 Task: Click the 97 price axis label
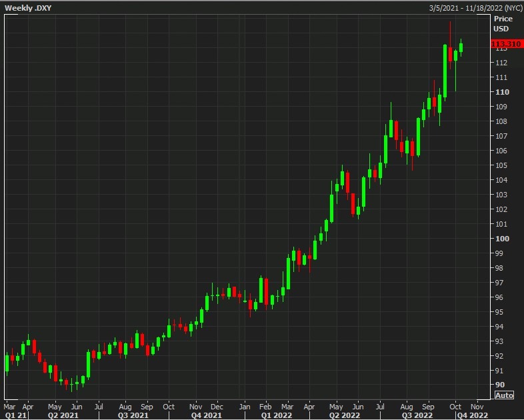pyautogui.click(x=499, y=283)
